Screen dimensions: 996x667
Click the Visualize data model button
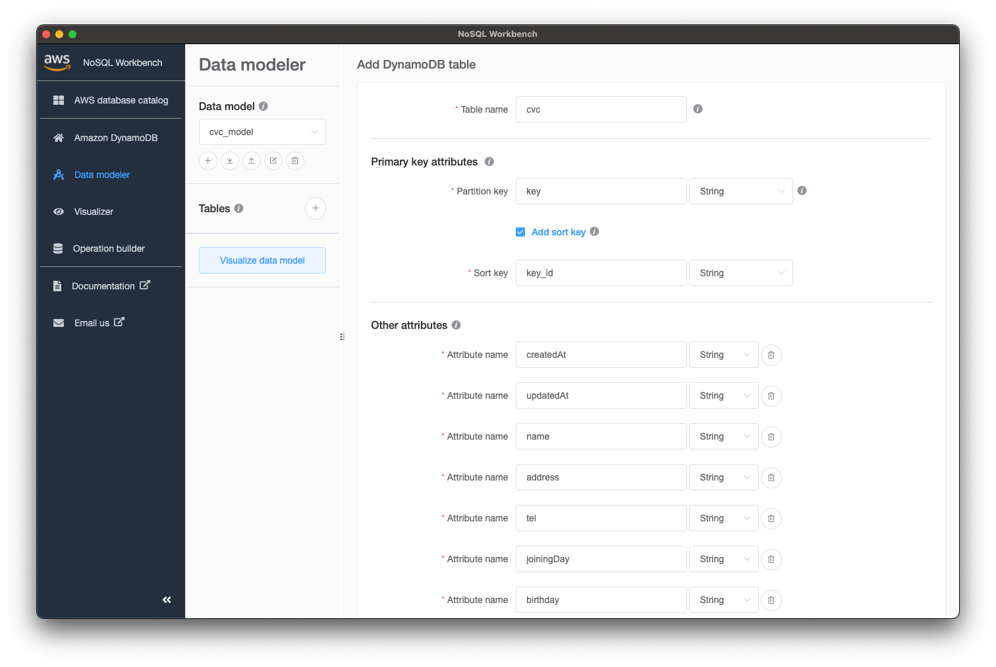262,260
